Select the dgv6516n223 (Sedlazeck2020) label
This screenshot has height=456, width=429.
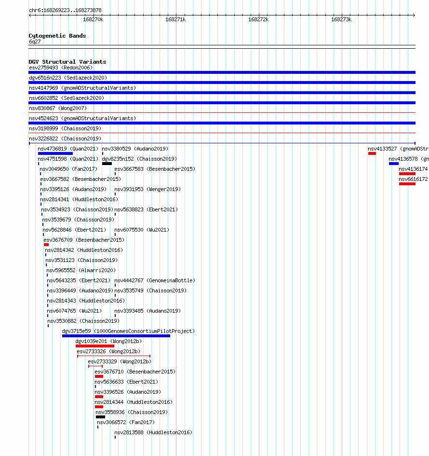tap(68, 78)
